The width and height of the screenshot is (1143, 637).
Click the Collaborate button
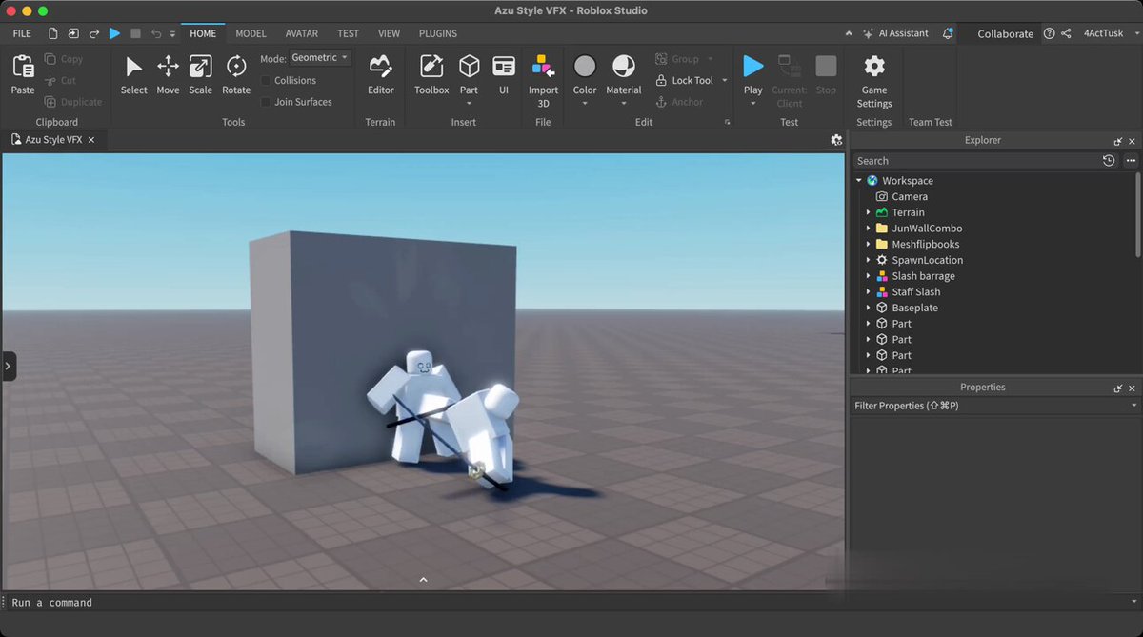1005,33
